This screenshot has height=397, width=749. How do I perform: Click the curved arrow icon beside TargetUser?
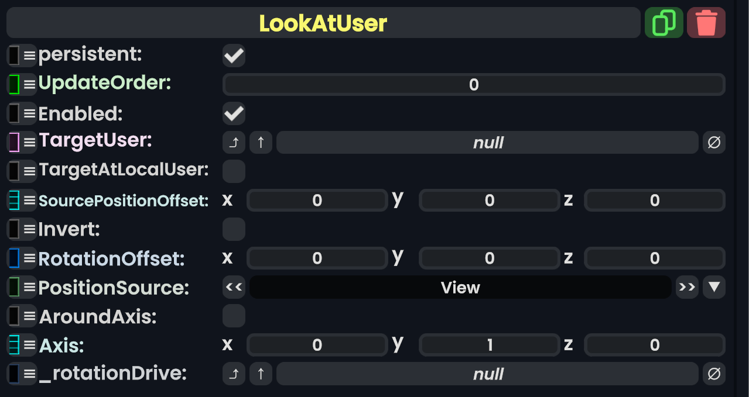(x=234, y=143)
